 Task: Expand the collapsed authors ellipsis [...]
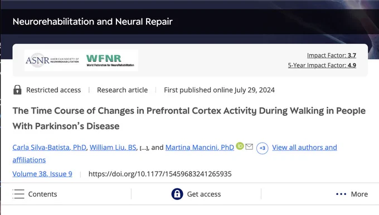(144, 148)
